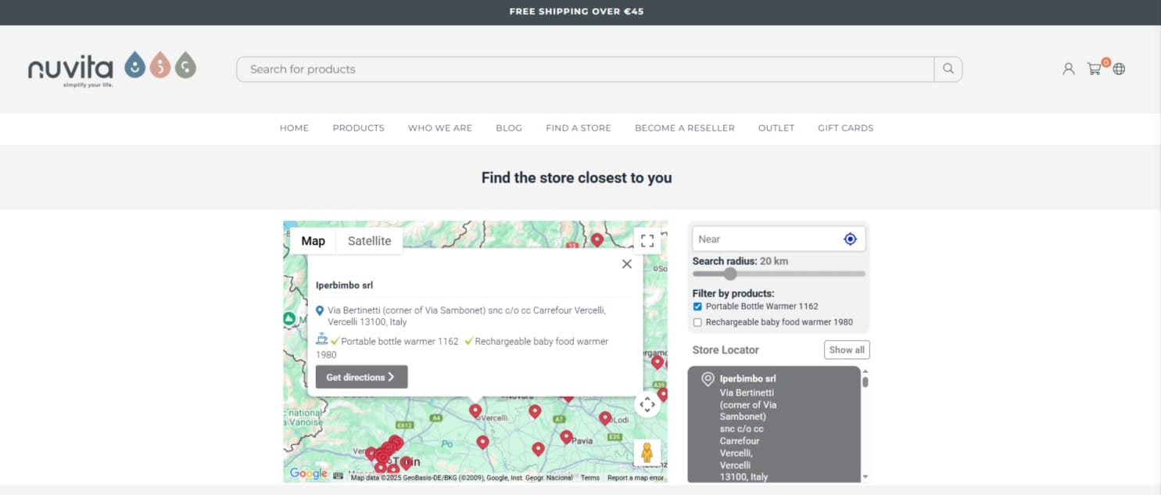Open the PRODUCTS menu
The image size is (1161, 495).
(358, 127)
